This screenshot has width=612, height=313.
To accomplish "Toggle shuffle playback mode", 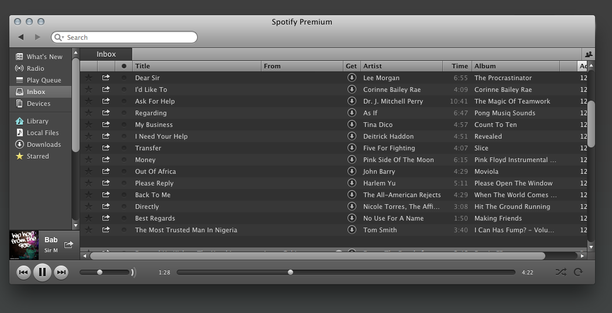I will click(x=561, y=272).
